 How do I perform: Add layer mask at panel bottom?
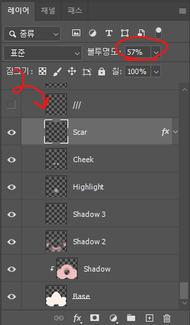click(x=94, y=318)
